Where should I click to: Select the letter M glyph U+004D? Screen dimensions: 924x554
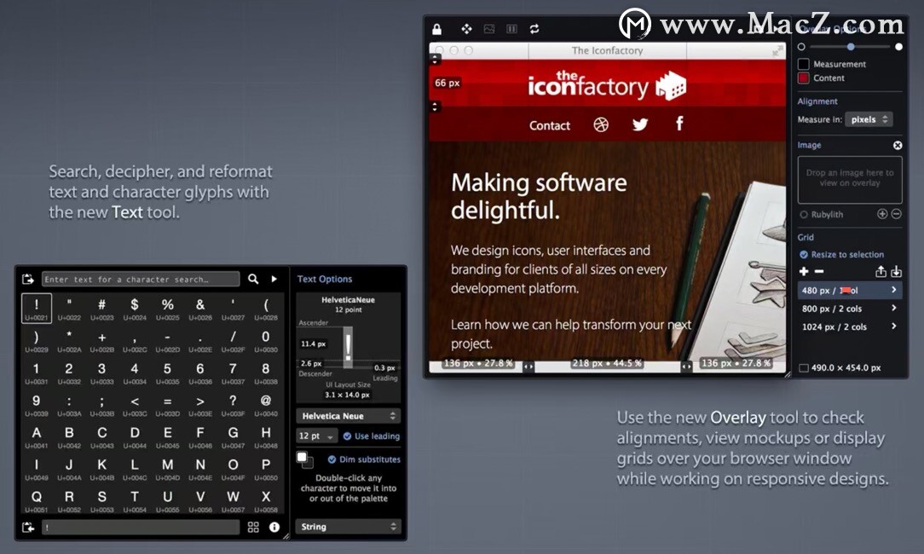click(167, 469)
